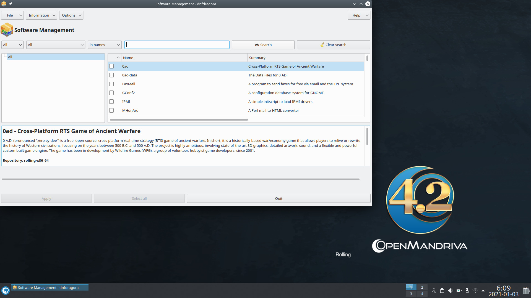Image resolution: width=531 pixels, height=298 pixels.
Task: Open the Wi-Fi network tray icon
Action: tap(475, 291)
